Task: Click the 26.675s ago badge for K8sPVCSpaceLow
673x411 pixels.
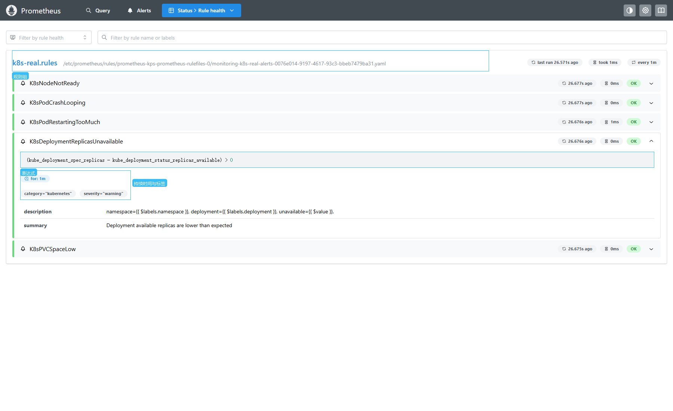Action: 577,249
